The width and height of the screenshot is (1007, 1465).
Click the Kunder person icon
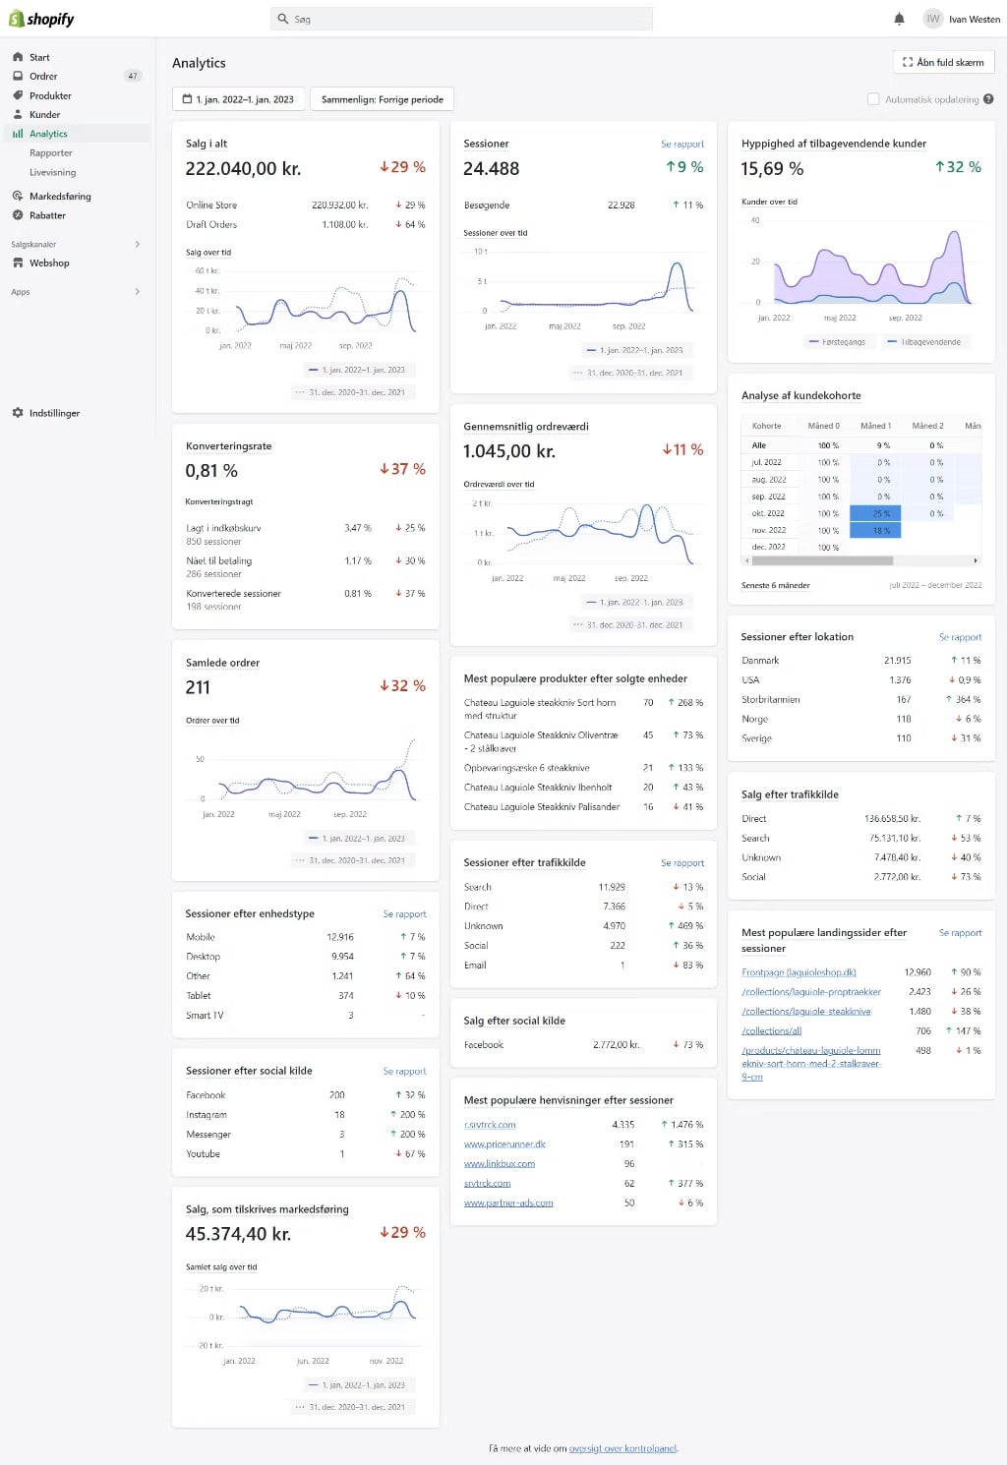tap(18, 114)
